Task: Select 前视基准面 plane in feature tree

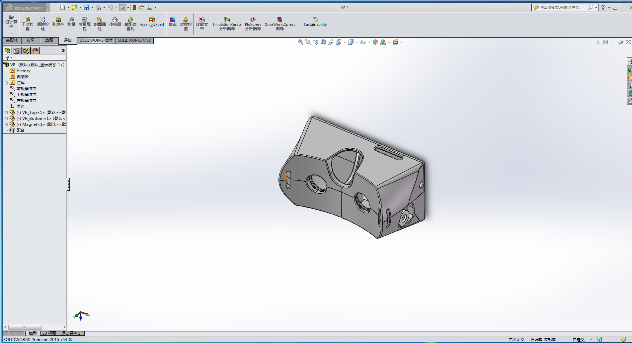Action: pyautogui.click(x=27, y=89)
